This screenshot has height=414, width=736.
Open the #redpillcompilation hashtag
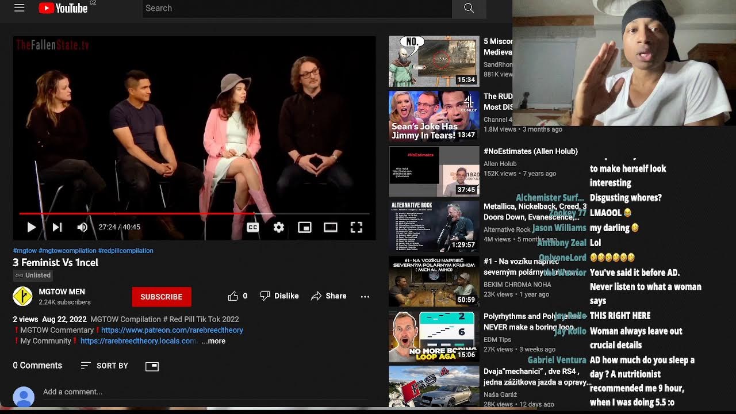coord(125,251)
